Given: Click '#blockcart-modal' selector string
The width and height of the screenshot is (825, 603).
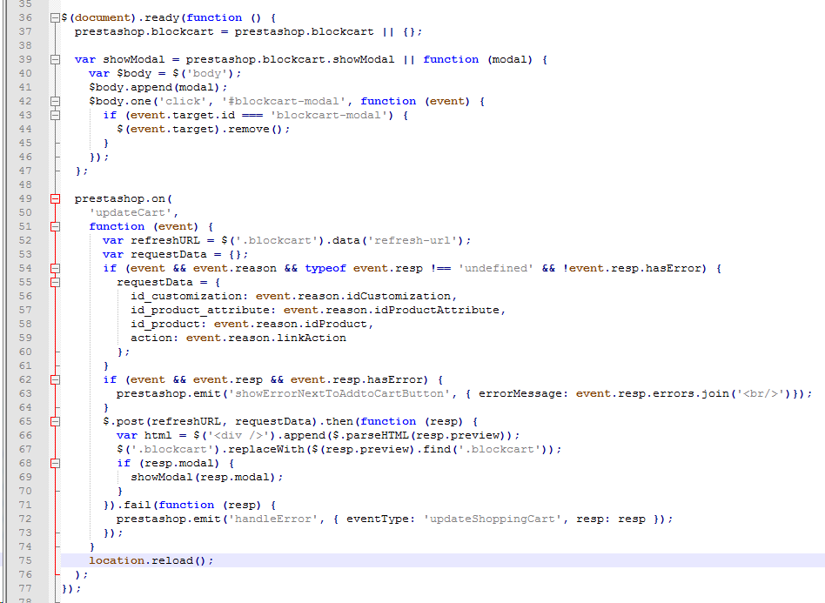Looking at the screenshot, I should pyautogui.click(x=284, y=101).
